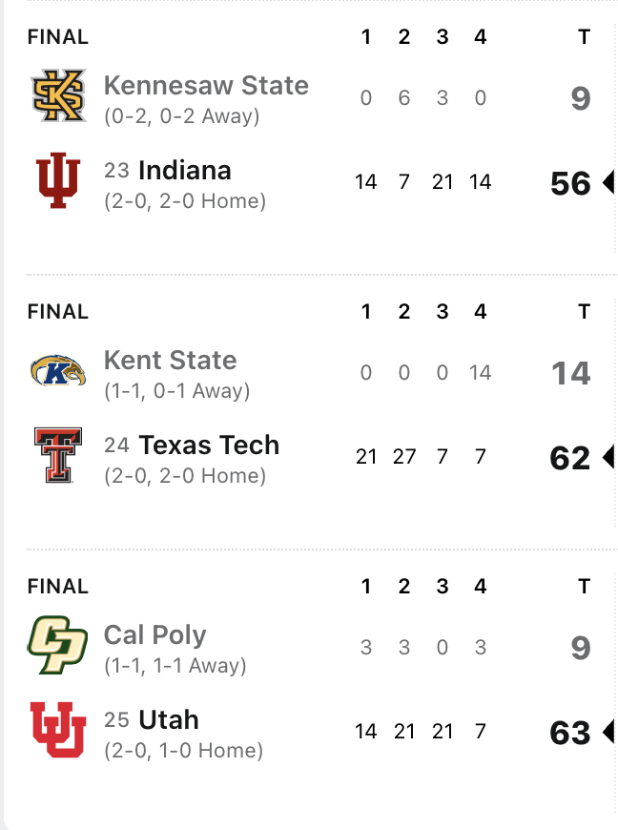Screen dimensions: 618x830
Task: Click the FINAL label above Cal Poly
Action: [57, 587]
